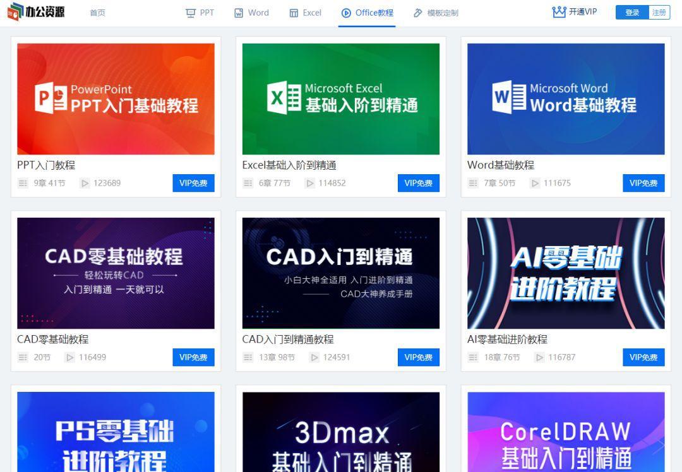Click VIP免费 button for Word基础教程

[x=643, y=183]
